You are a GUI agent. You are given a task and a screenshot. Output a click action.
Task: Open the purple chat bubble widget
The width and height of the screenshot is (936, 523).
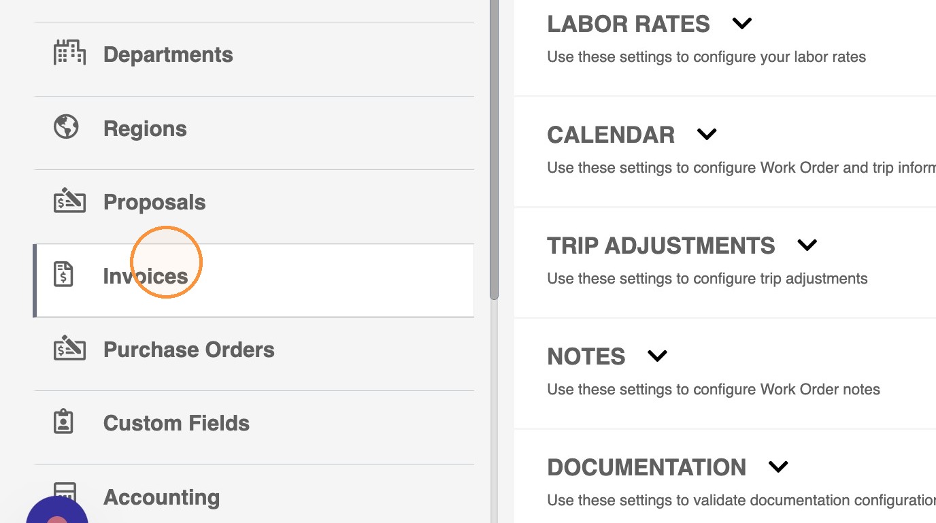(x=57, y=510)
